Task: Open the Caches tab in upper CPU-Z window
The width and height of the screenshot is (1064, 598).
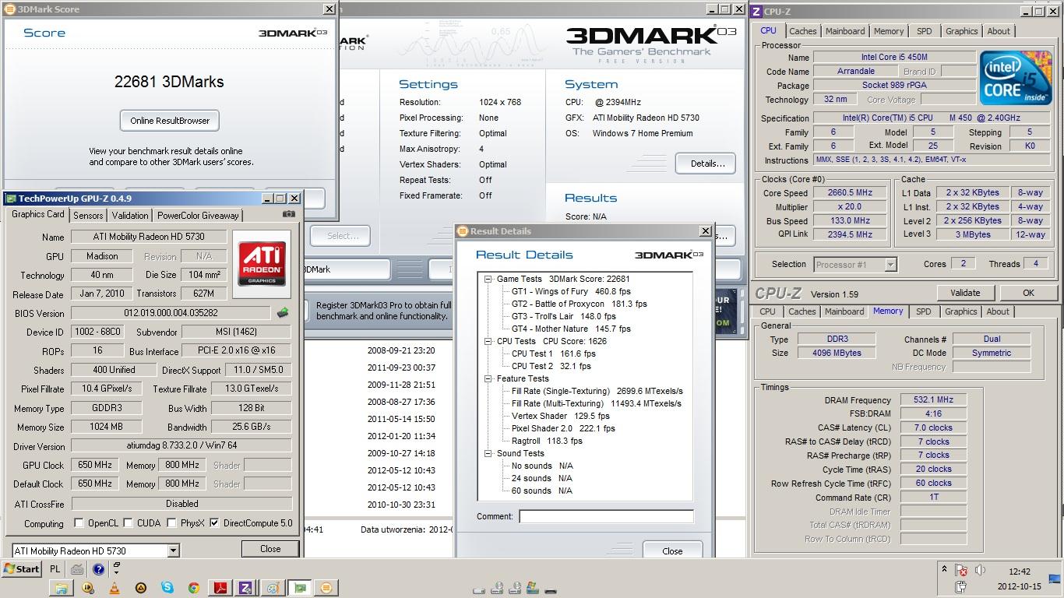Action: pyautogui.click(x=803, y=31)
